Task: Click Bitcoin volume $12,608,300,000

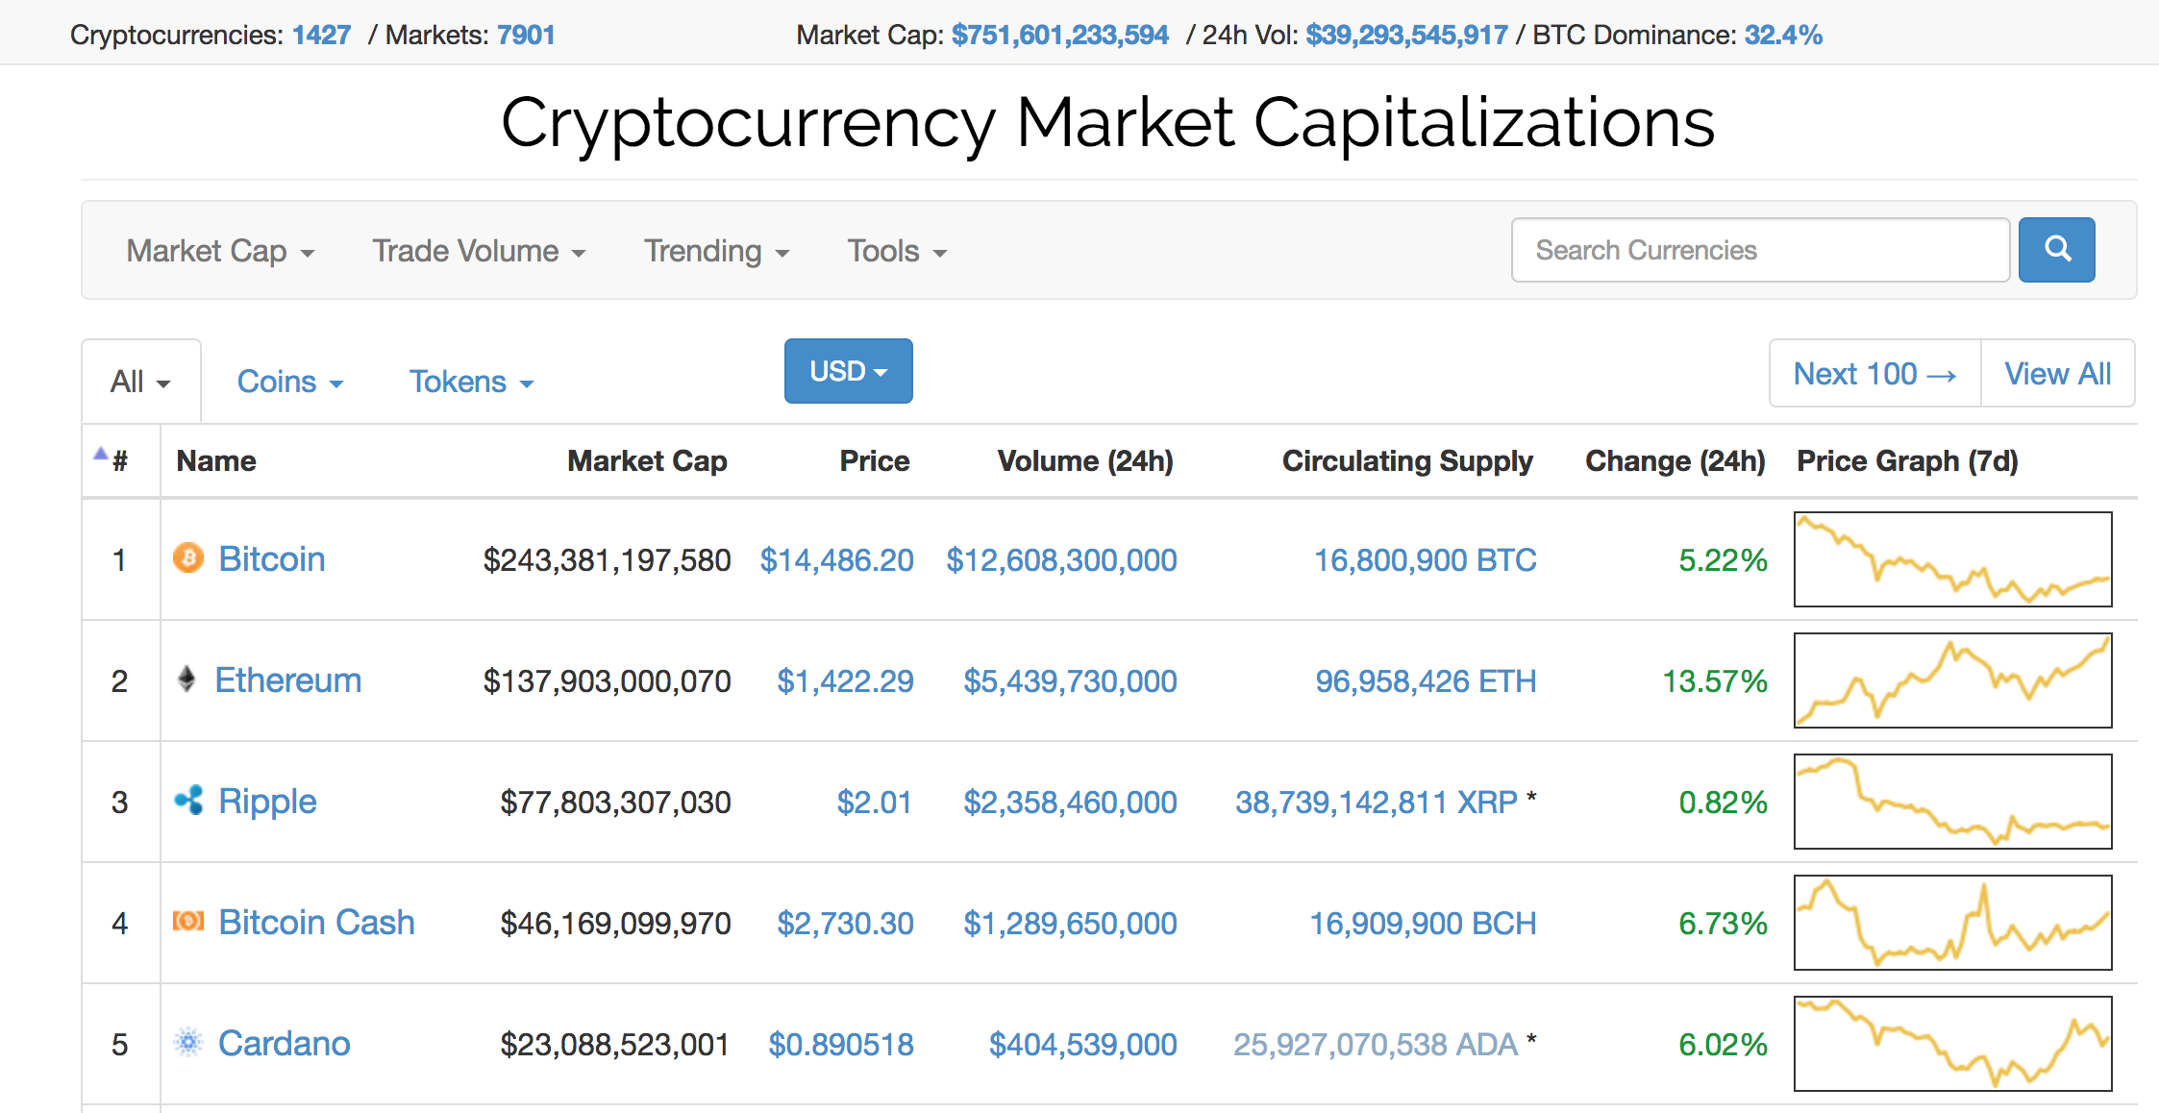Action: coord(1061,559)
